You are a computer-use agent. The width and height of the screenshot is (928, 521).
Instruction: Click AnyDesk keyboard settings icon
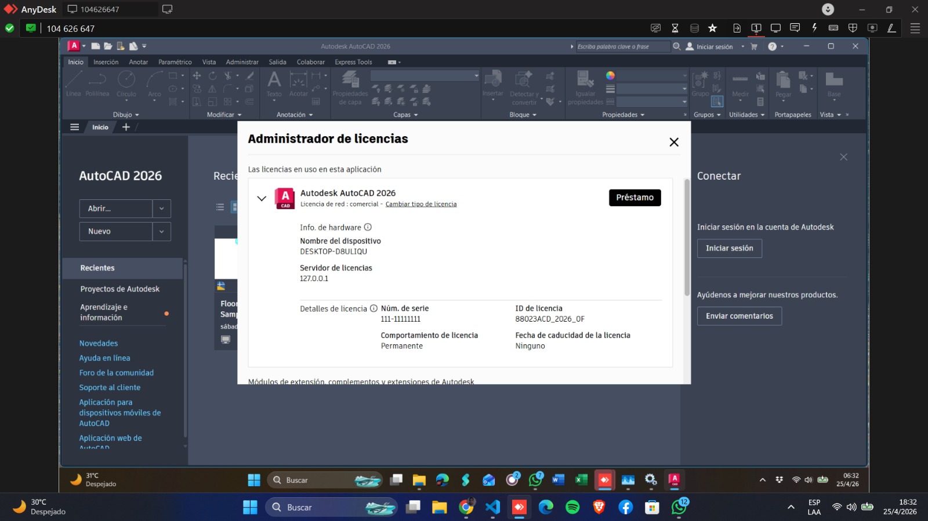833,28
